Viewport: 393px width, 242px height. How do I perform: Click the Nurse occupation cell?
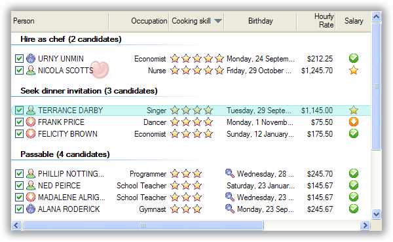pyautogui.click(x=157, y=71)
